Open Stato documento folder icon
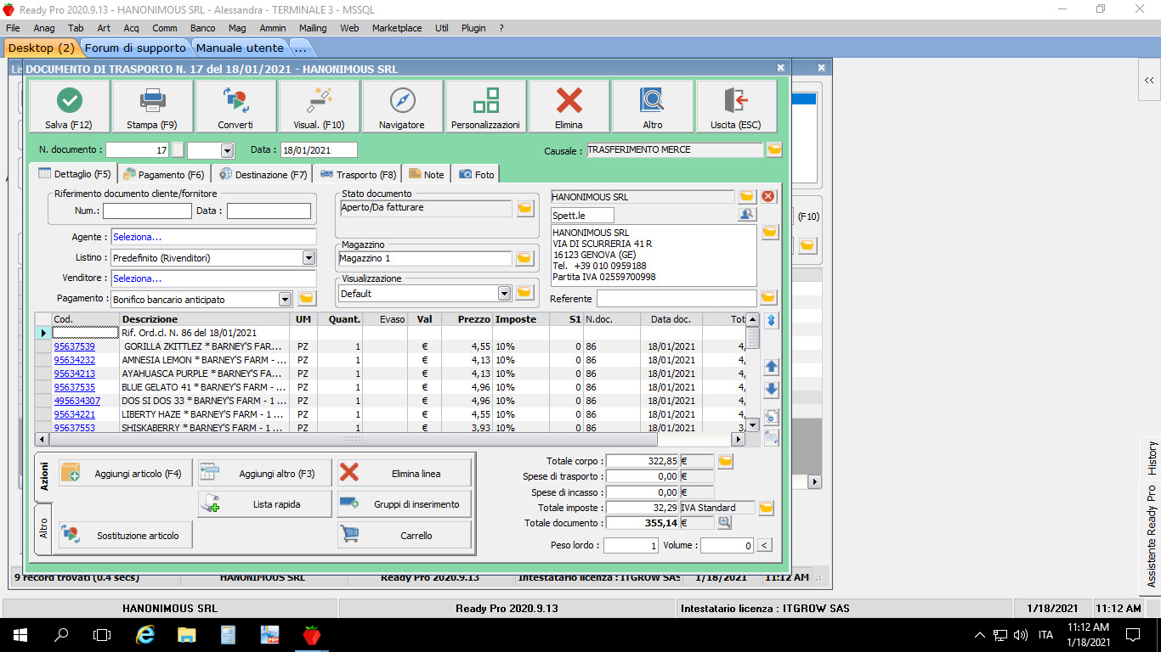 525,208
